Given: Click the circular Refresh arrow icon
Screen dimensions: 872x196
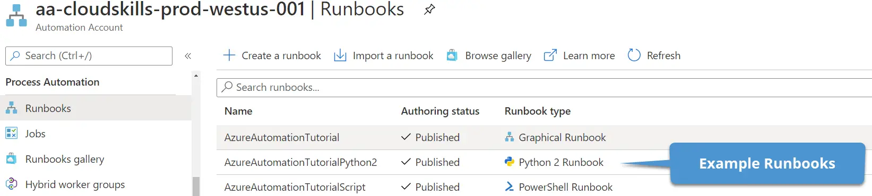Looking at the screenshot, I should [x=634, y=55].
